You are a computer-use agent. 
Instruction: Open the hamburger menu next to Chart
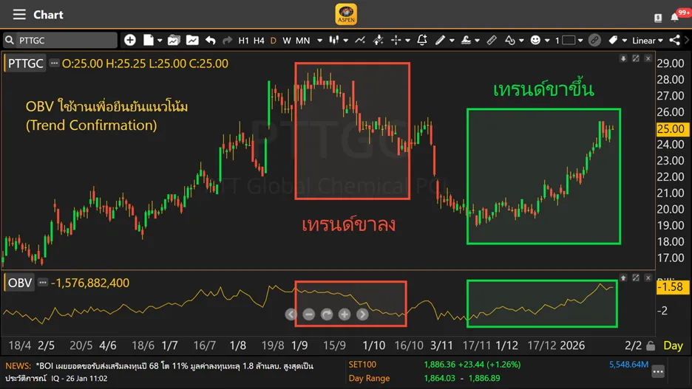point(19,15)
